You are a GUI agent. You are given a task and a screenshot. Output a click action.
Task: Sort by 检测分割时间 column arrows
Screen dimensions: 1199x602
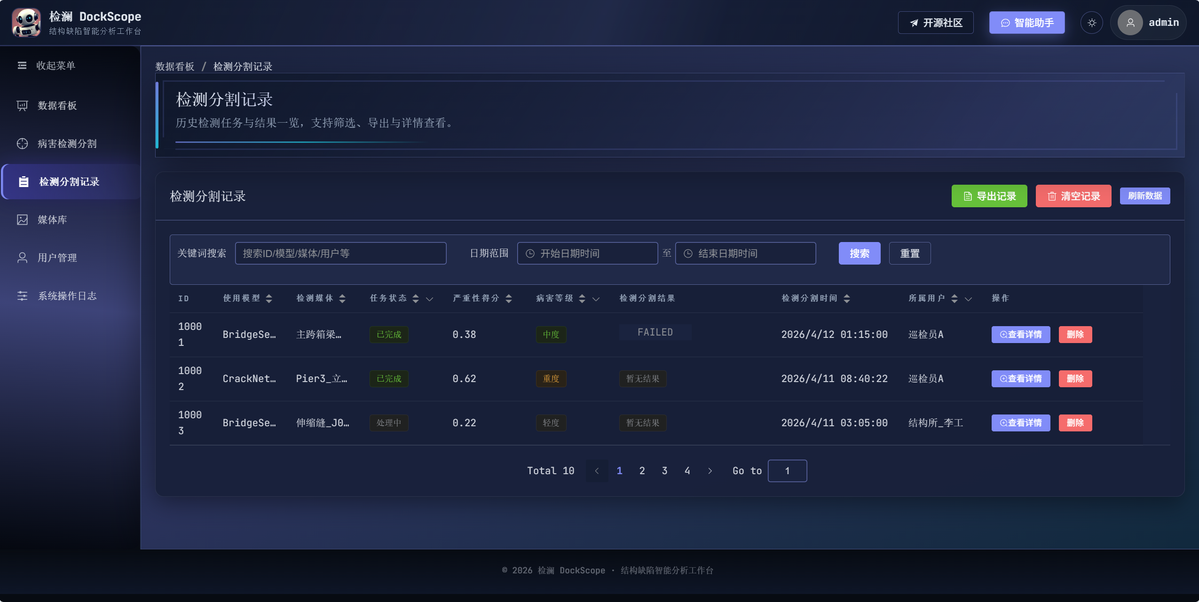click(847, 298)
